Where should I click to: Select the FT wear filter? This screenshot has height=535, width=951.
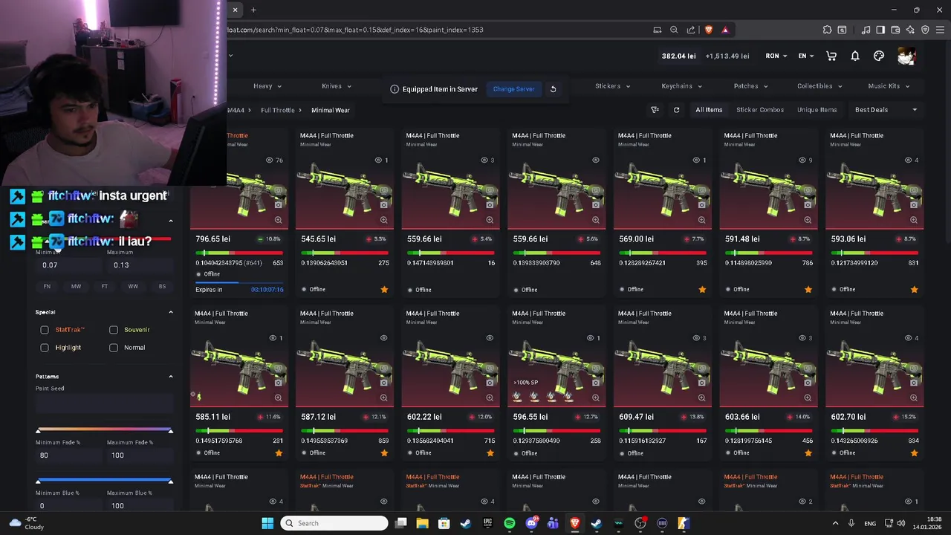(x=105, y=286)
